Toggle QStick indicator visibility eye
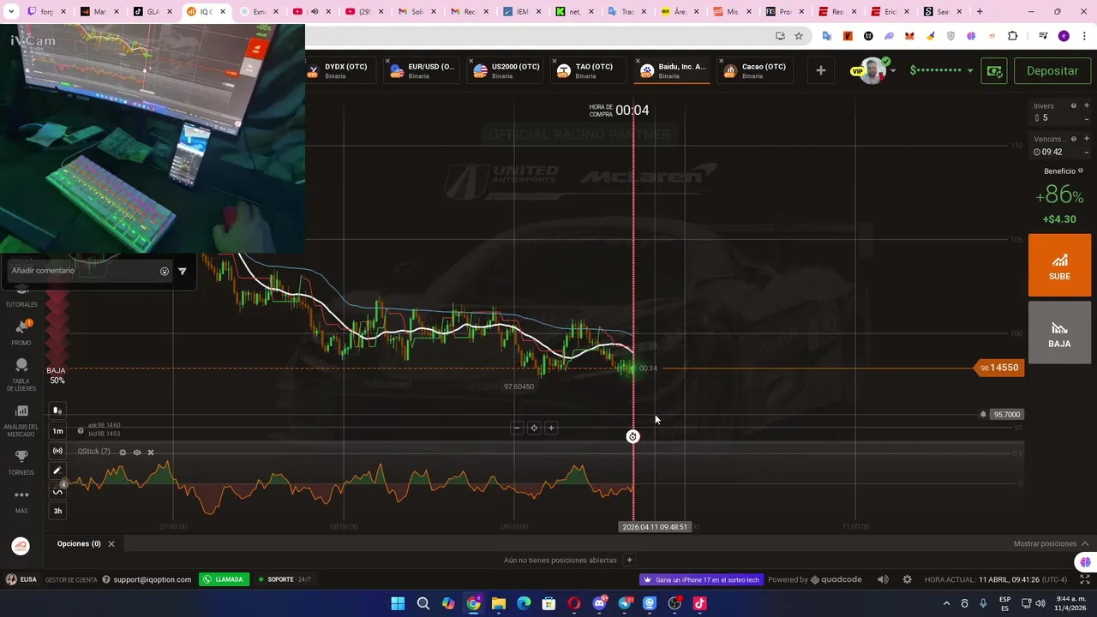 pos(136,452)
